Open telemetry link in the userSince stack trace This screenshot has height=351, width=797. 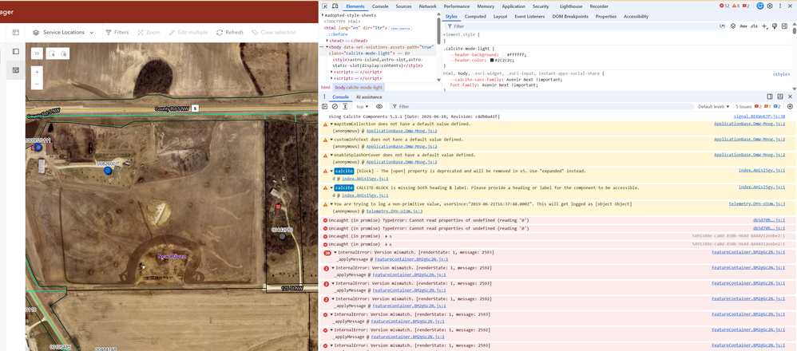tap(395, 211)
